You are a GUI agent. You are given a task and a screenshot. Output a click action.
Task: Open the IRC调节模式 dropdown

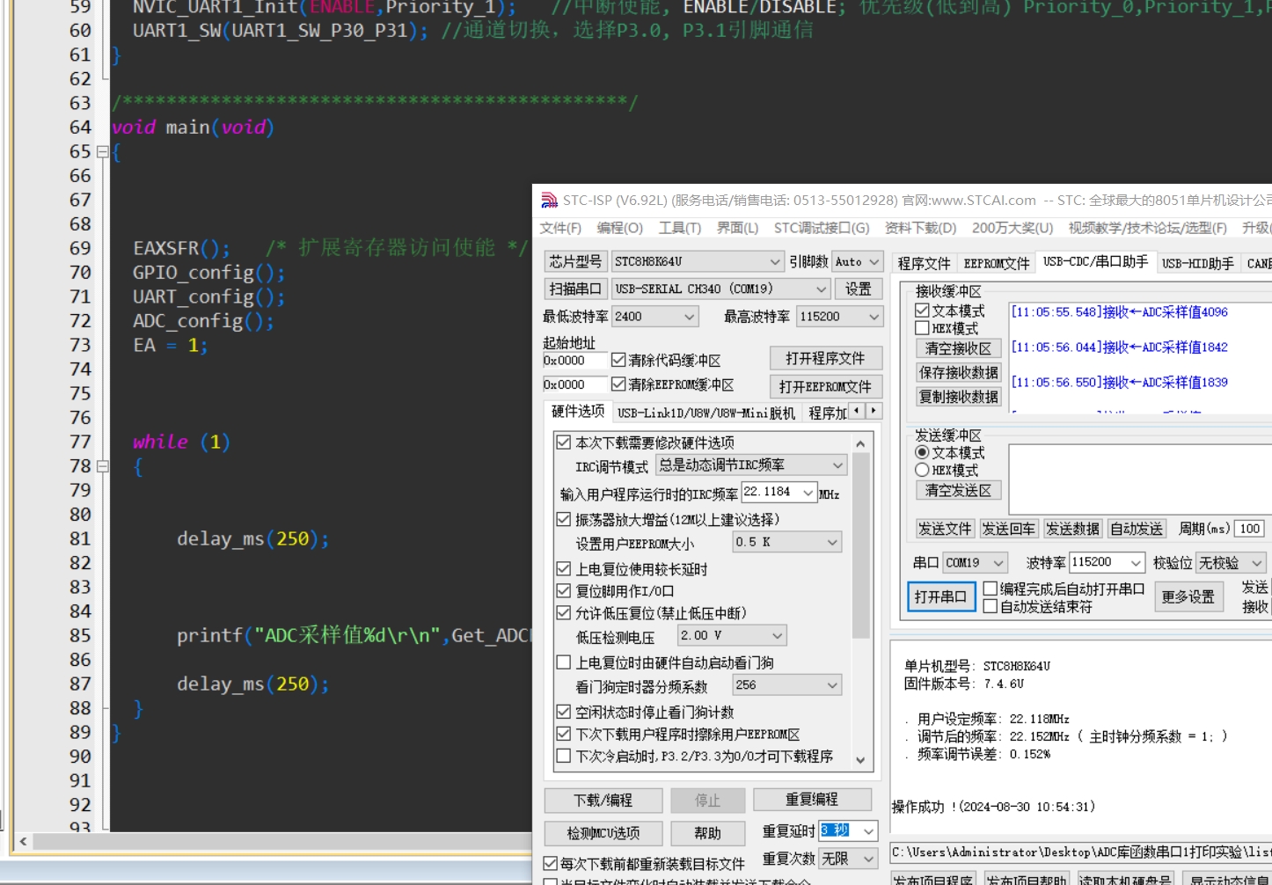[x=752, y=464]
